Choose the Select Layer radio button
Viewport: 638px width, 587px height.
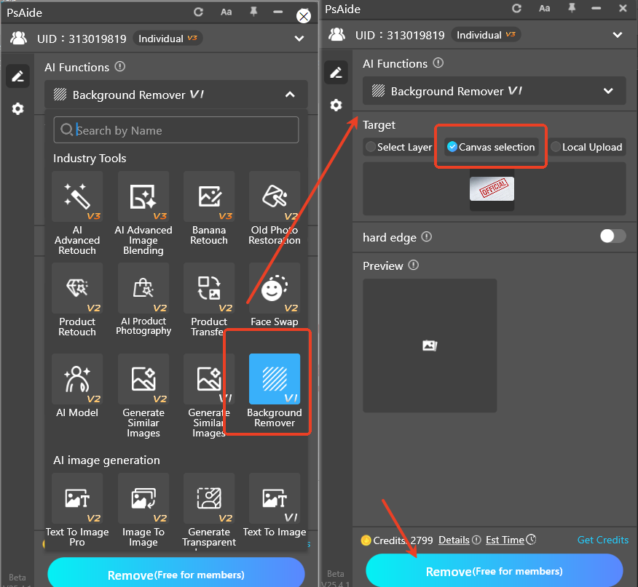(x=371, y=146)
